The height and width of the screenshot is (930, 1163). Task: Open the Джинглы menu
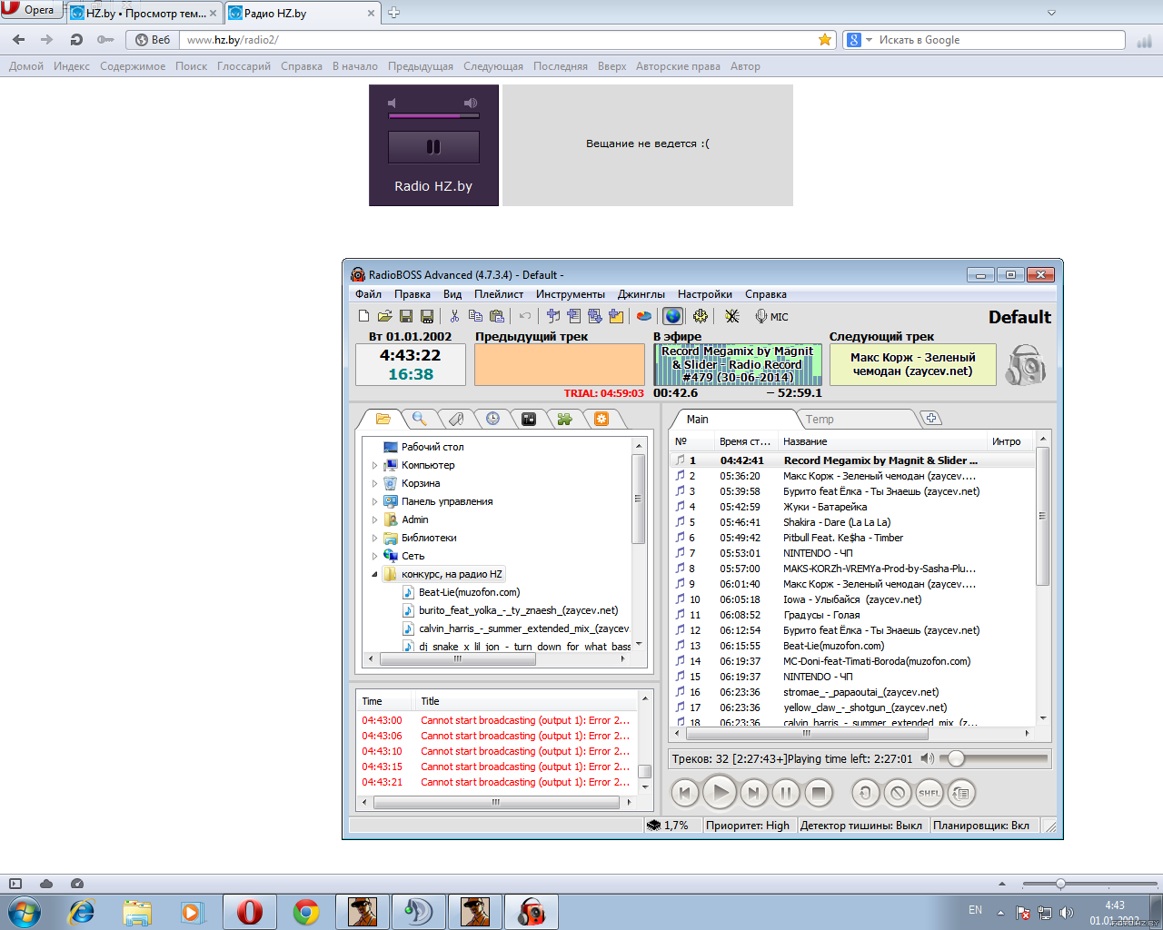[641, 294]
